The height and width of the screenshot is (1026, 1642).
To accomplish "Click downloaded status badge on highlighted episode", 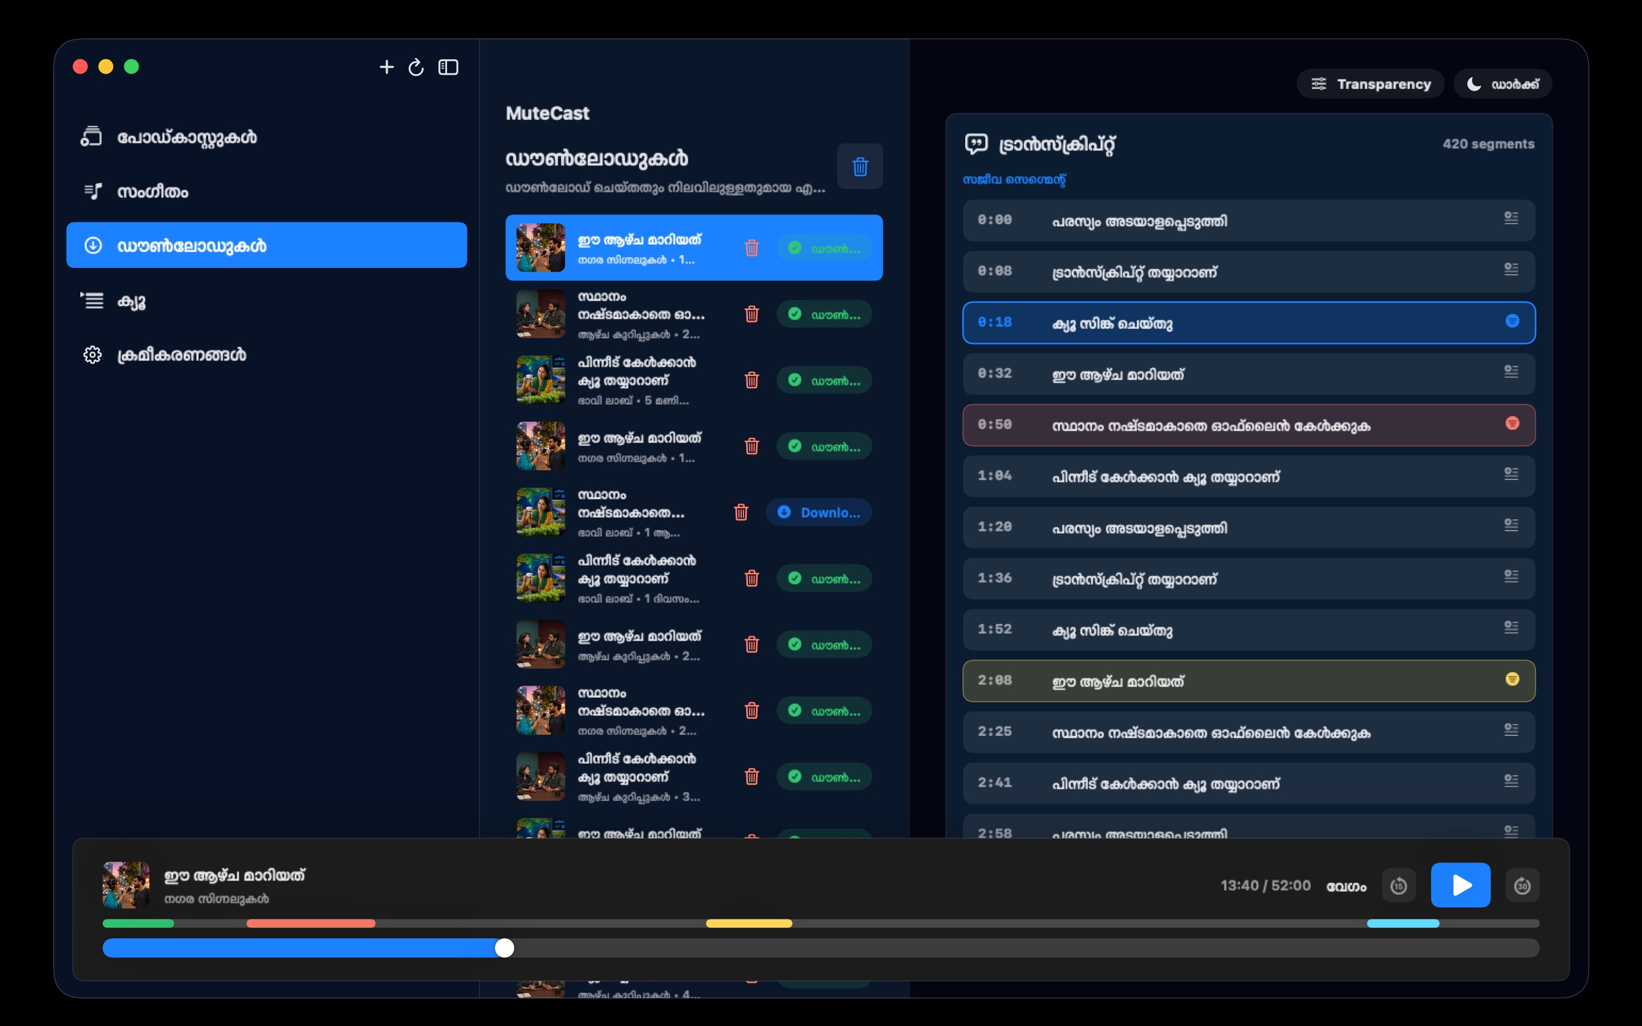I will (824, 249).
